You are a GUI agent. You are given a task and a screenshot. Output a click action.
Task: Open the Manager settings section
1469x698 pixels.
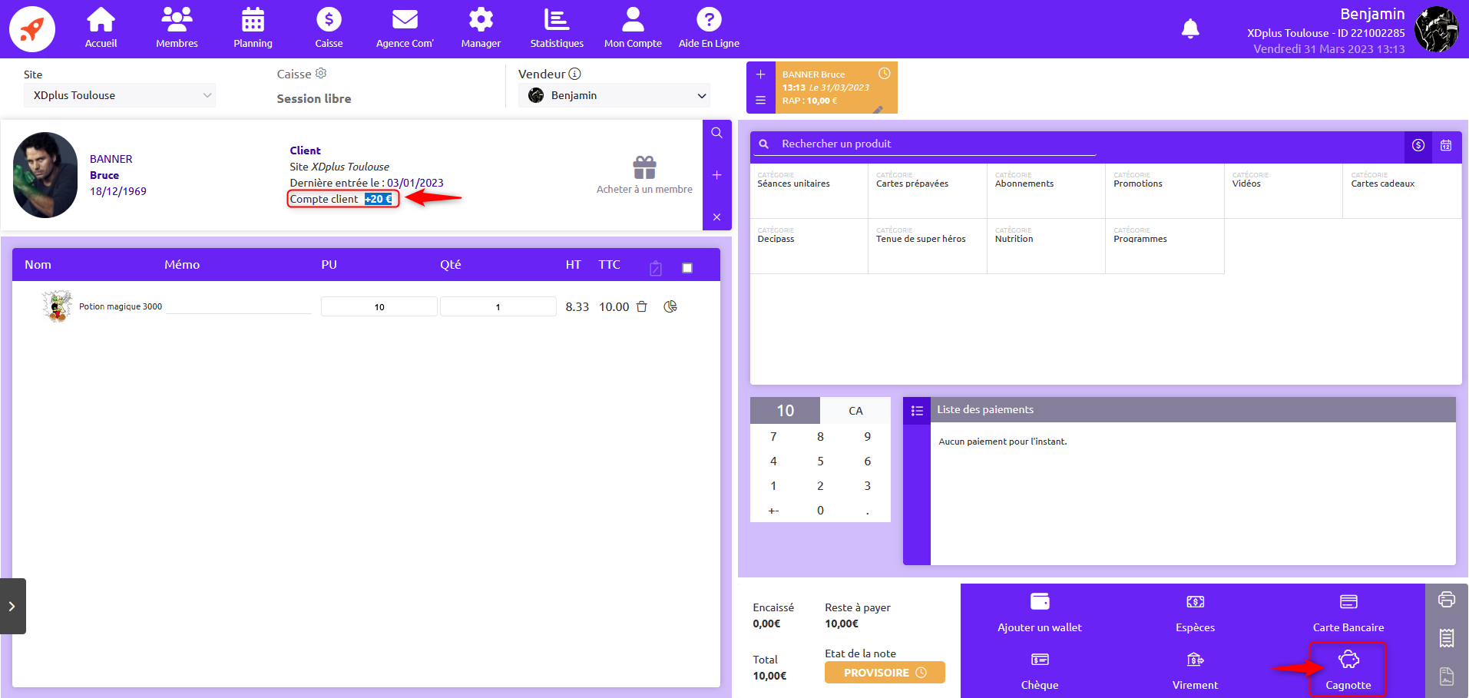[x=481, y=28]
